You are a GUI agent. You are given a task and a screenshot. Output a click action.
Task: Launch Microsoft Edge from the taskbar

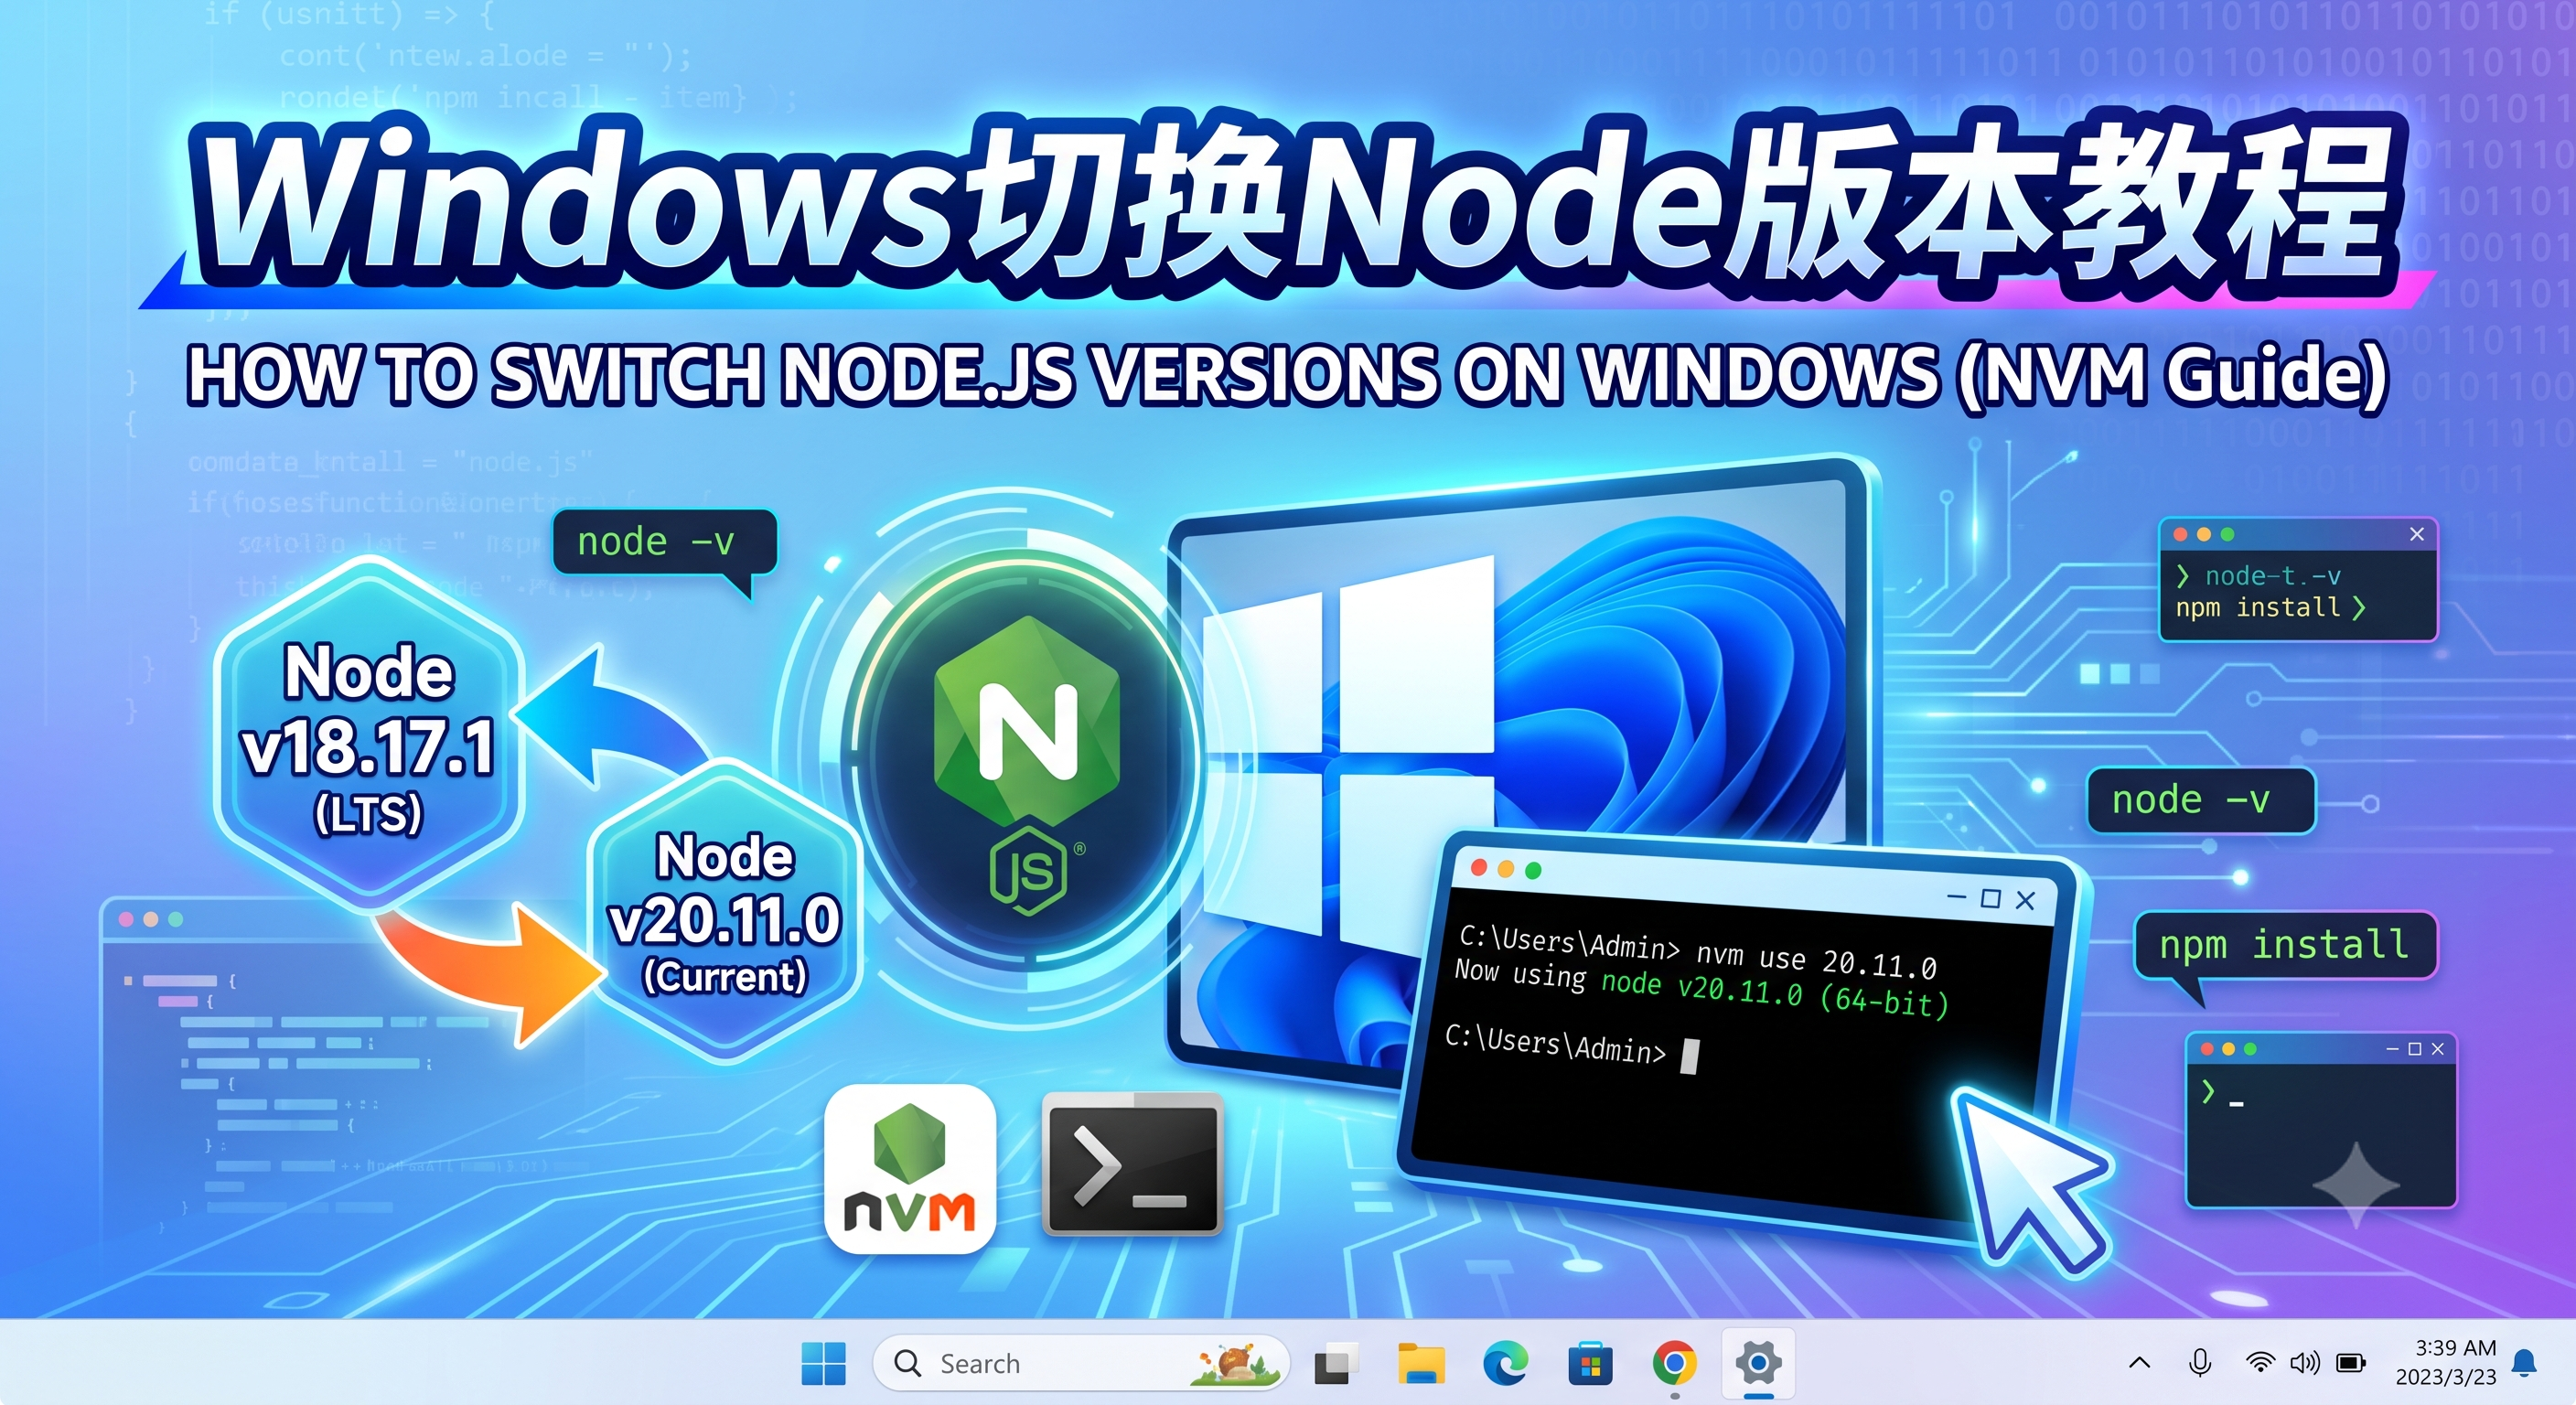[1505, 1364]
